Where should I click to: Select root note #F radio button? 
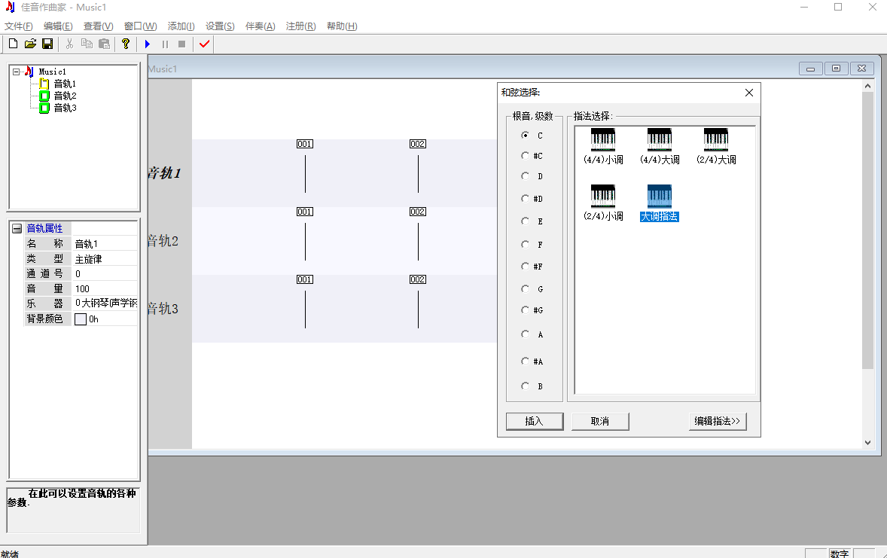point(526,266)
